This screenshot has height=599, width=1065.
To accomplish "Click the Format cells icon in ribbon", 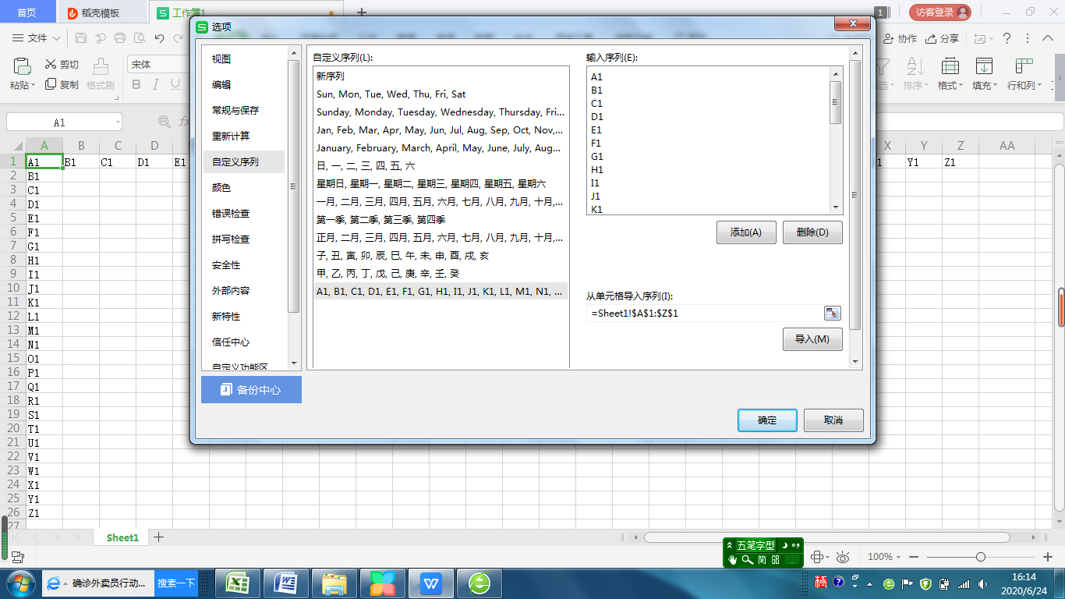I will (950, 66).
